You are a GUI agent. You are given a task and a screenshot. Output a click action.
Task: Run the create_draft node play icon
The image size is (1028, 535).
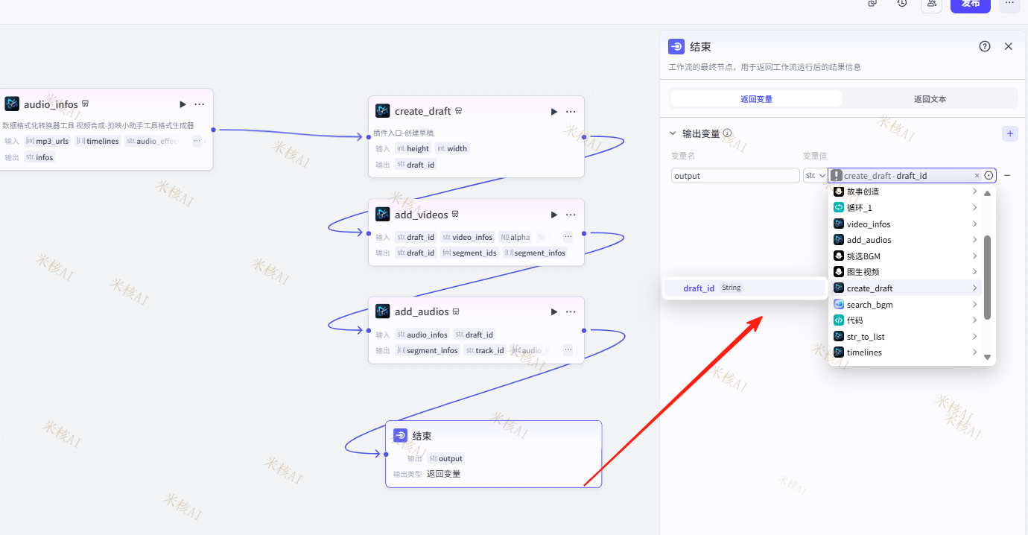point(553,112)
